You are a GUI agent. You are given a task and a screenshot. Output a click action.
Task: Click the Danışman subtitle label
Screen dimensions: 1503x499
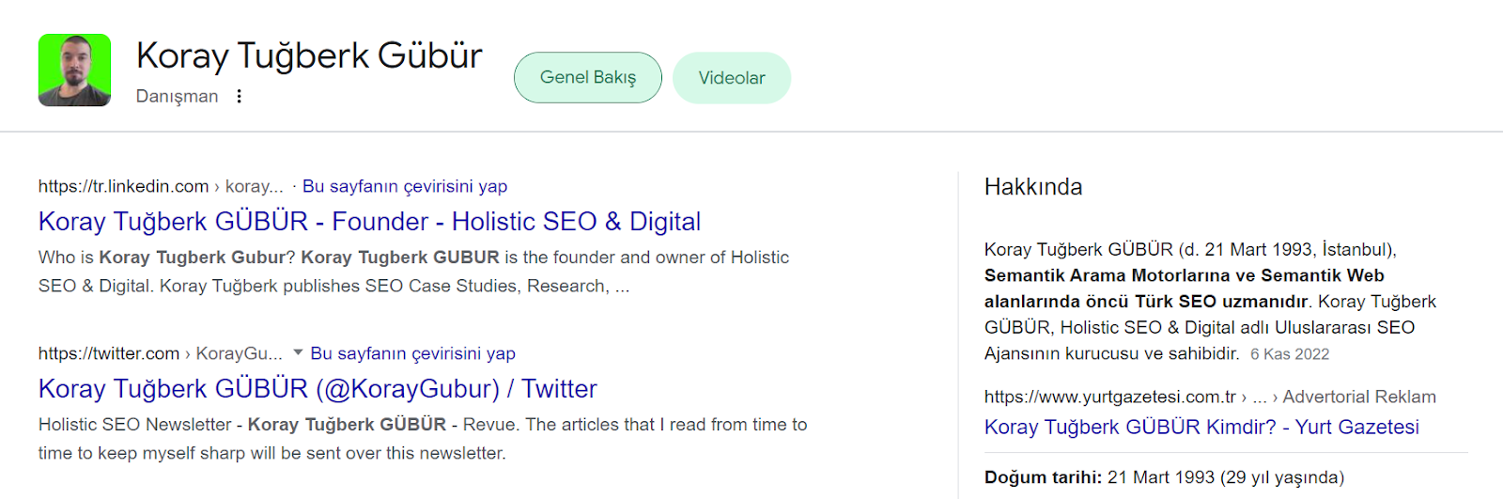177,96
